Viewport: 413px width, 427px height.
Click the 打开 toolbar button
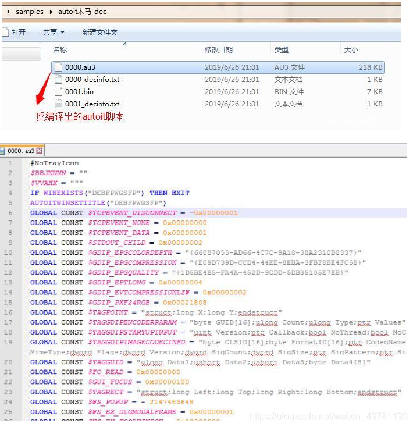pyautogui.click(x=15, y=33)
